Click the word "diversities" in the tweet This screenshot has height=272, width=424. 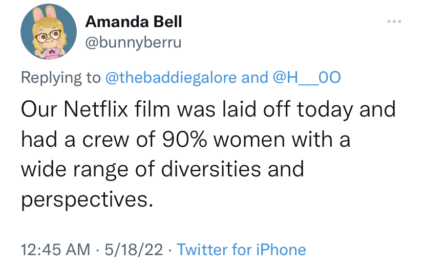211,169
